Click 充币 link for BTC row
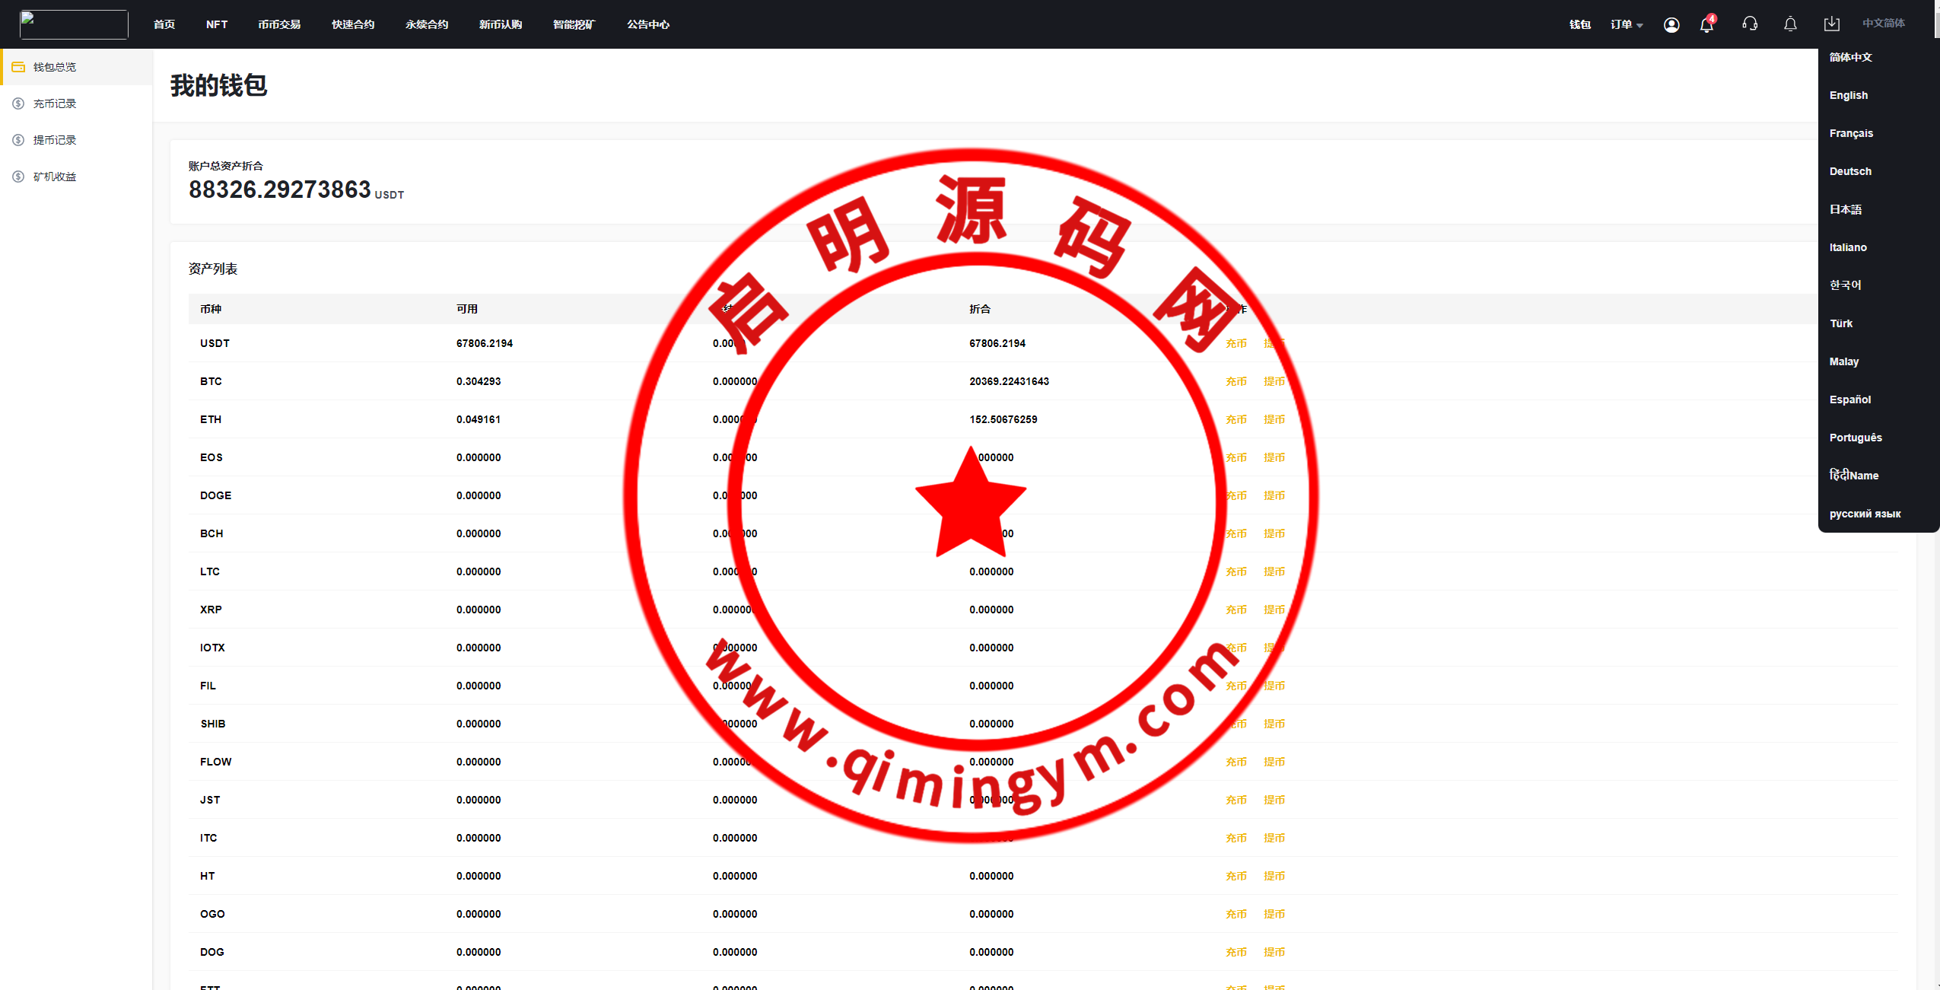This screenshot has width=1940, height=990. coord(1236,381)
